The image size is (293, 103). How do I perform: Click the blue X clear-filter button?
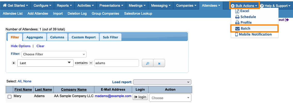[159, 63]
